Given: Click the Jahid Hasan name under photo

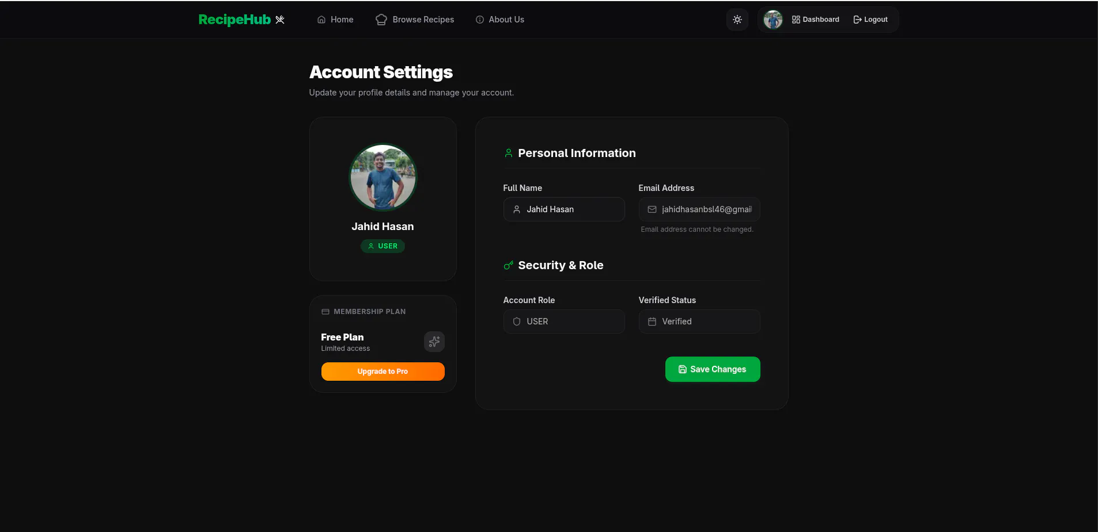Looking at the screenshot, I should pos(383,227).
